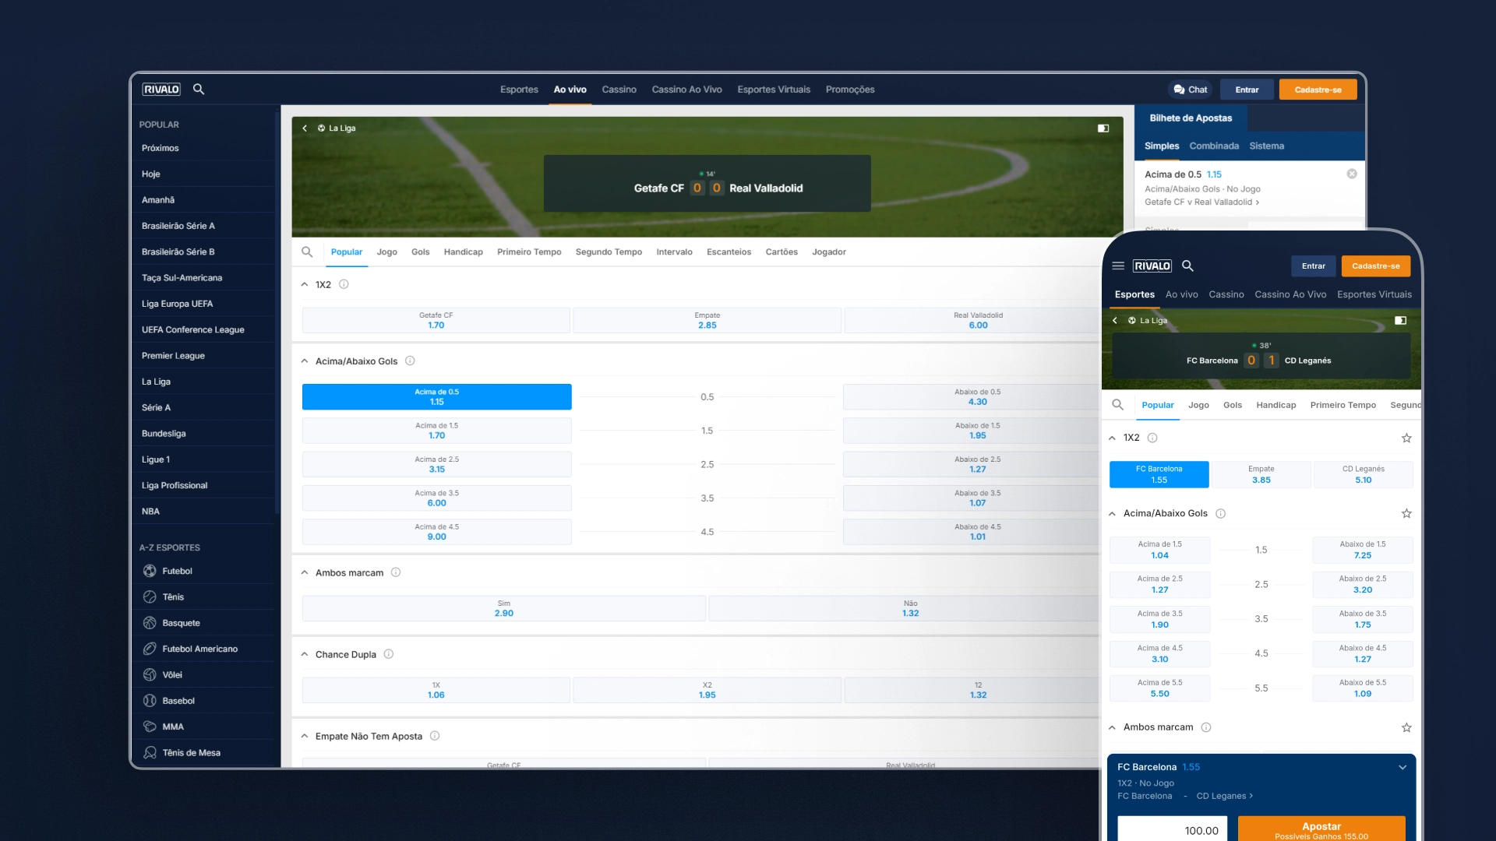Screen dimensions: 1496x841
Task: Switch to the Escanteios tab
Action: pos(729,252)
